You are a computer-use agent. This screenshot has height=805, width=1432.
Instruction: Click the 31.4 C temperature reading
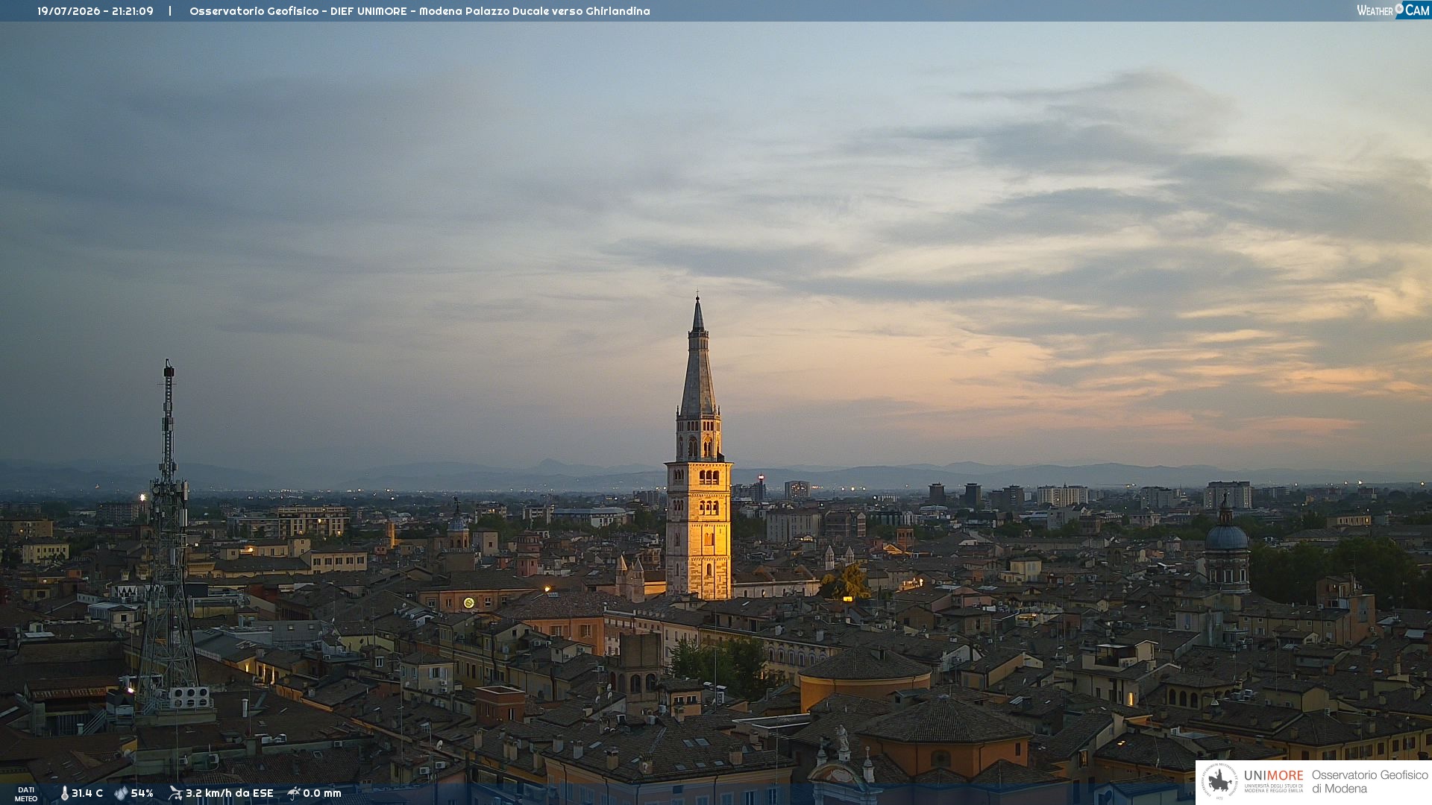click(x=87, y=793)
